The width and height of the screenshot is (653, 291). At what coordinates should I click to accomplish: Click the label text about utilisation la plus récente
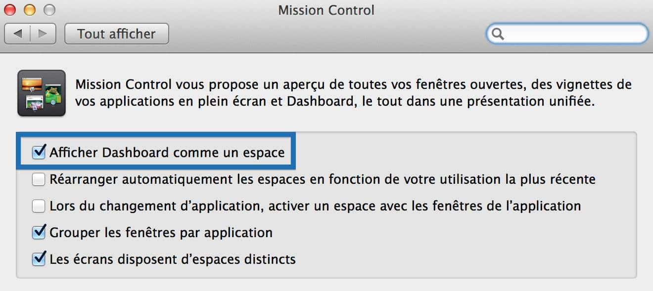point(323,179)
